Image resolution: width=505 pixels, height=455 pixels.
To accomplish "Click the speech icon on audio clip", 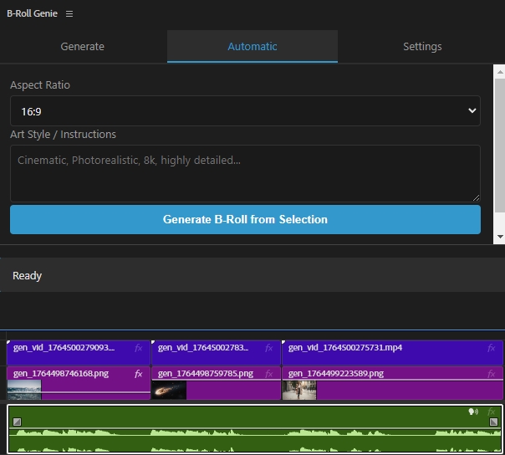I will (473, 412).
